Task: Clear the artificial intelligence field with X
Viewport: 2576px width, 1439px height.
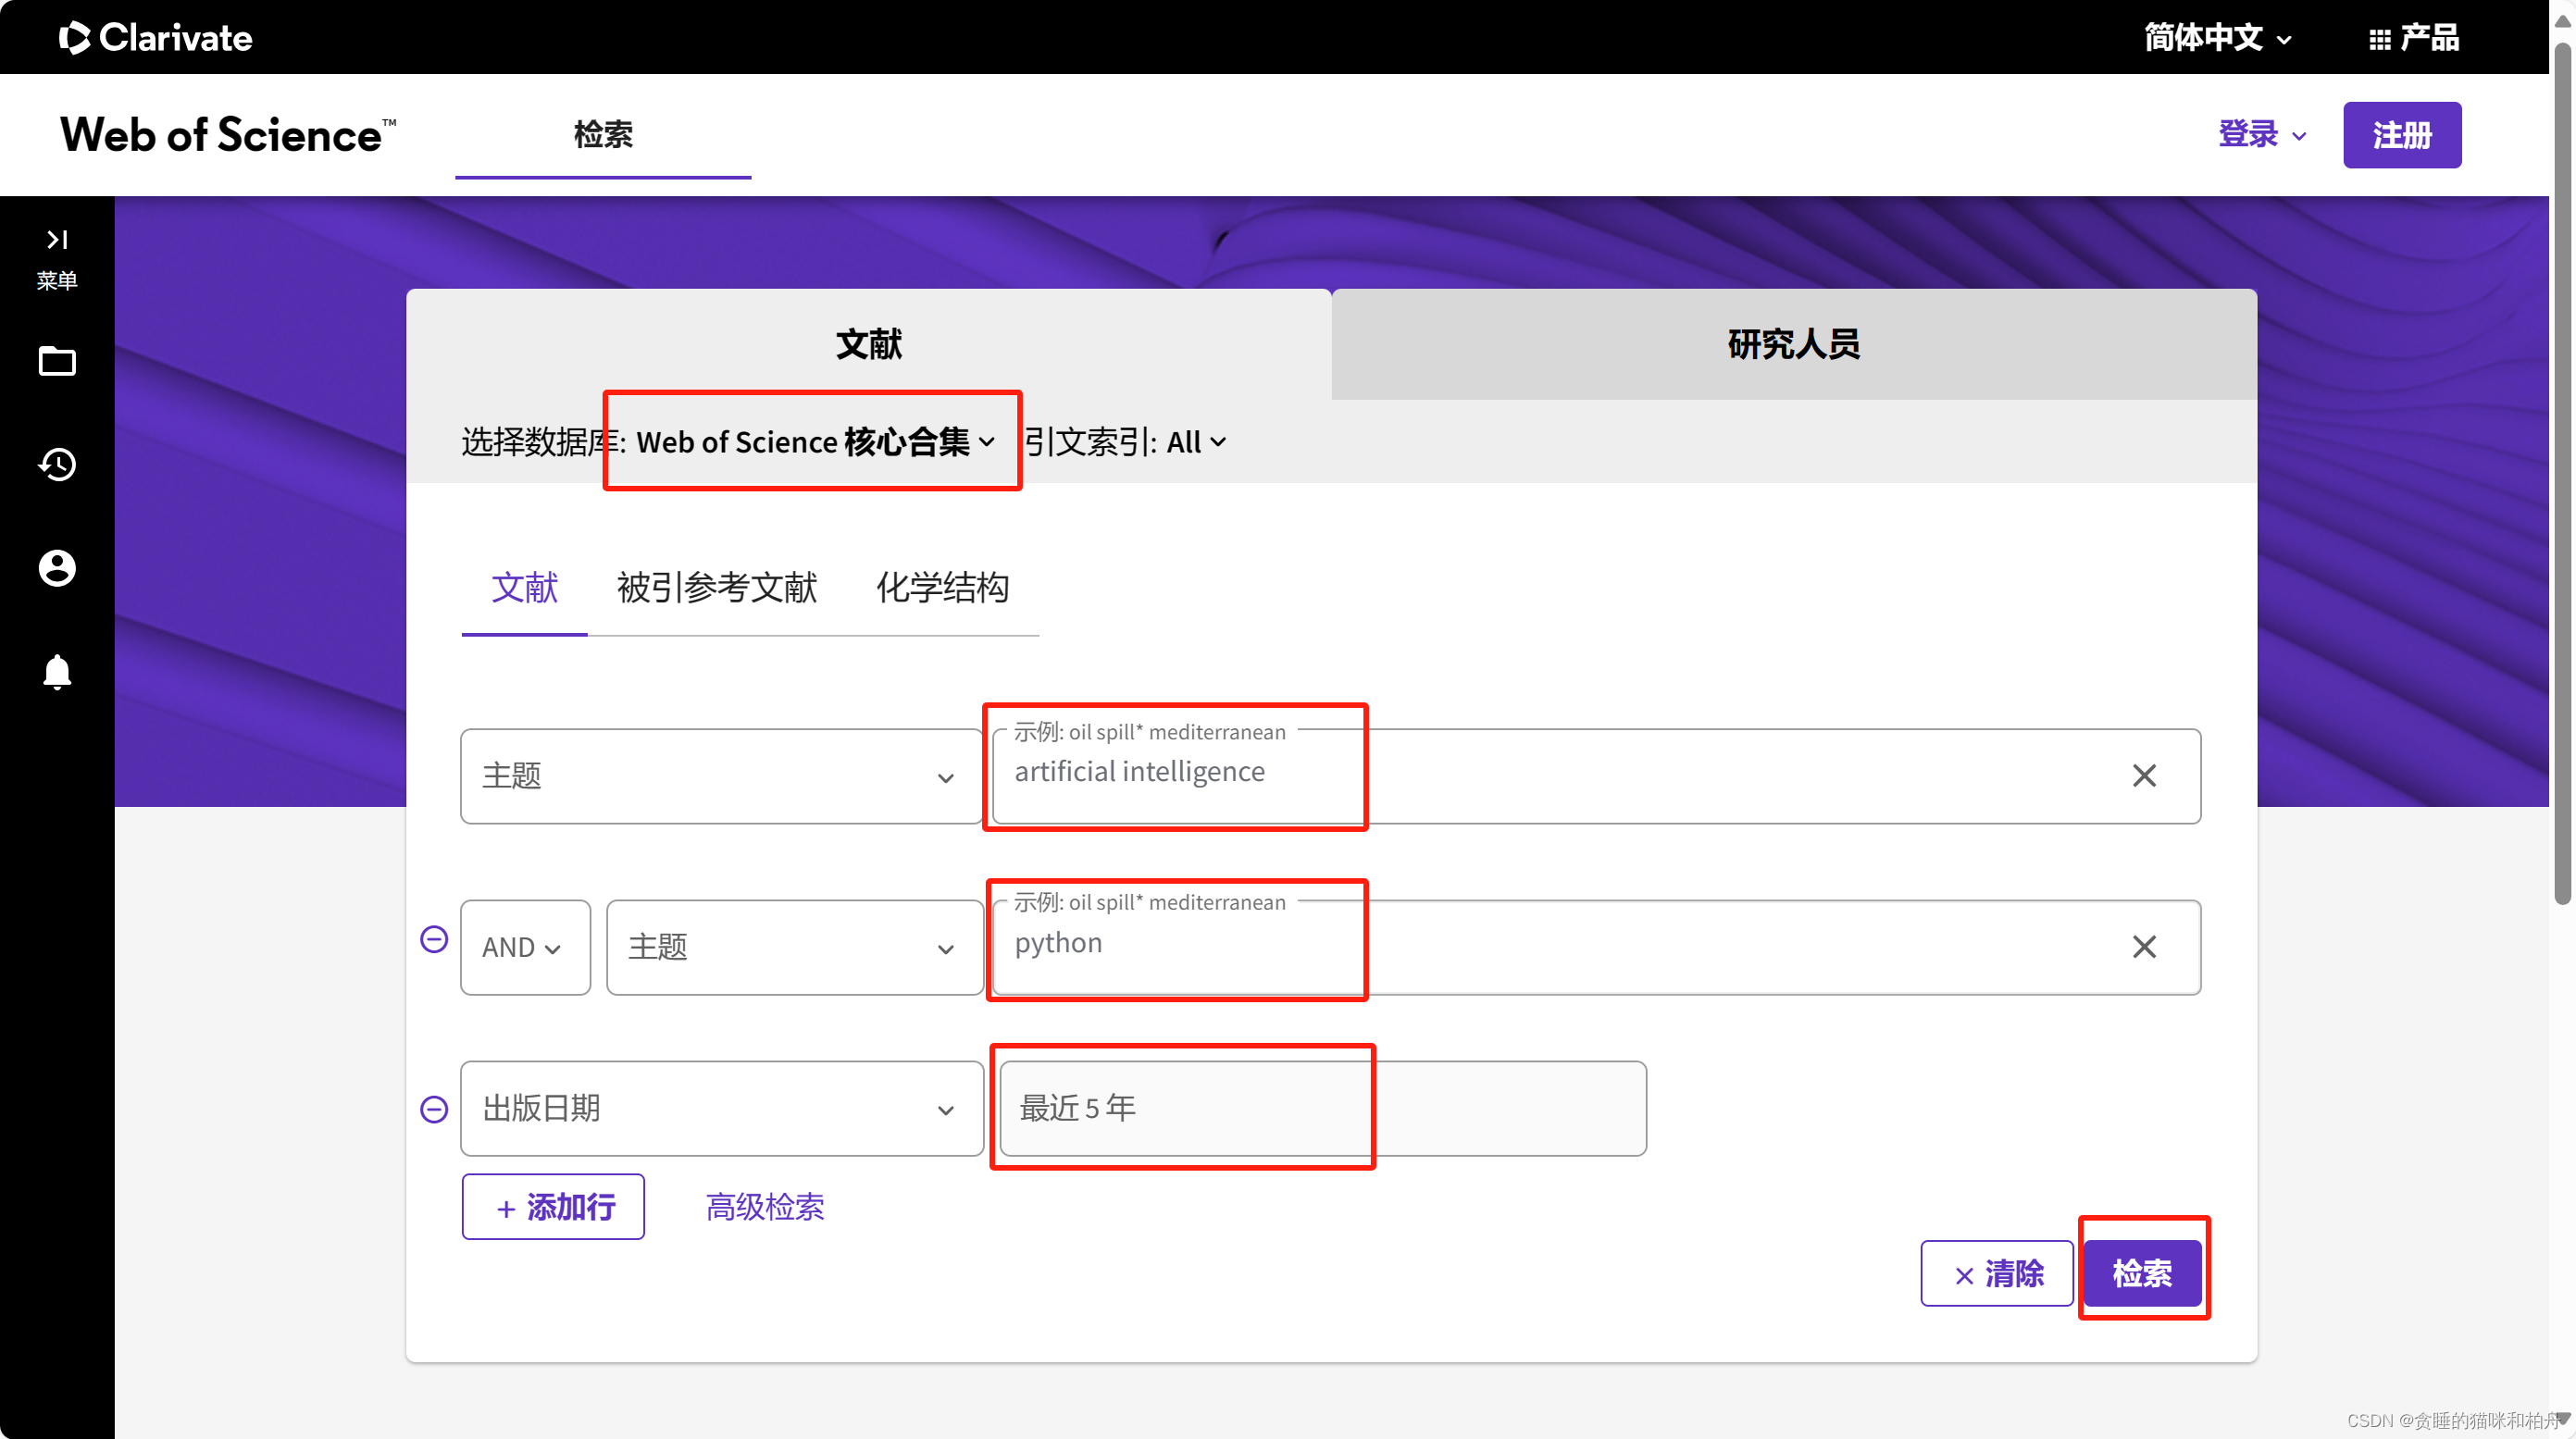Action: click(2143, 776)
